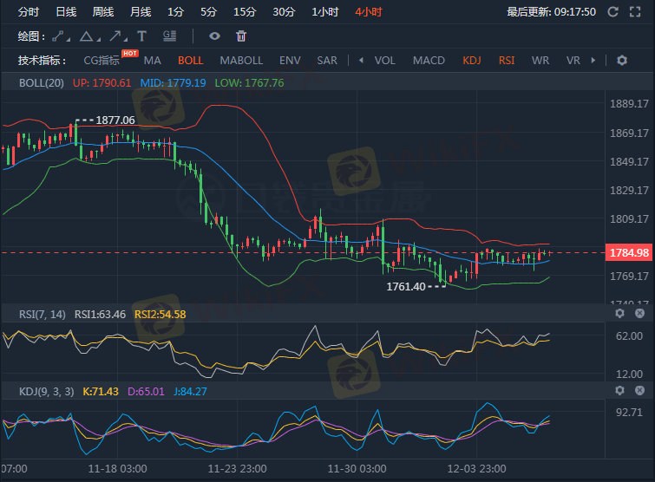Switch to the 日线 daily timeframe
Viewport: 655px width, 482px height.
pos(66,12)
